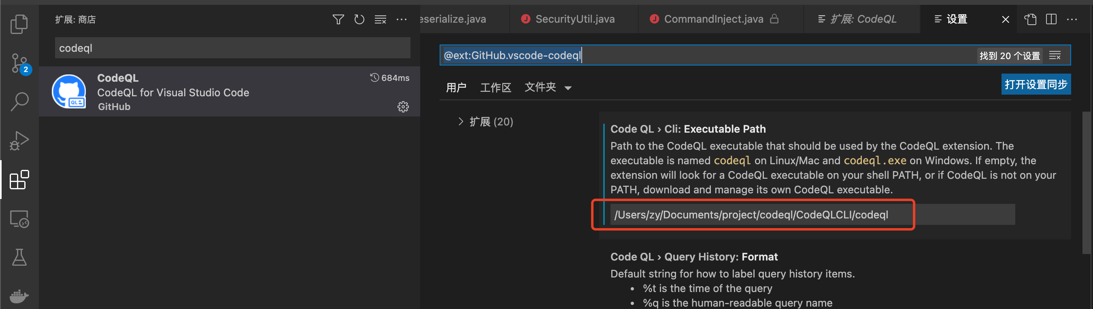Click the Query History: Format setting title

[694, 257]
